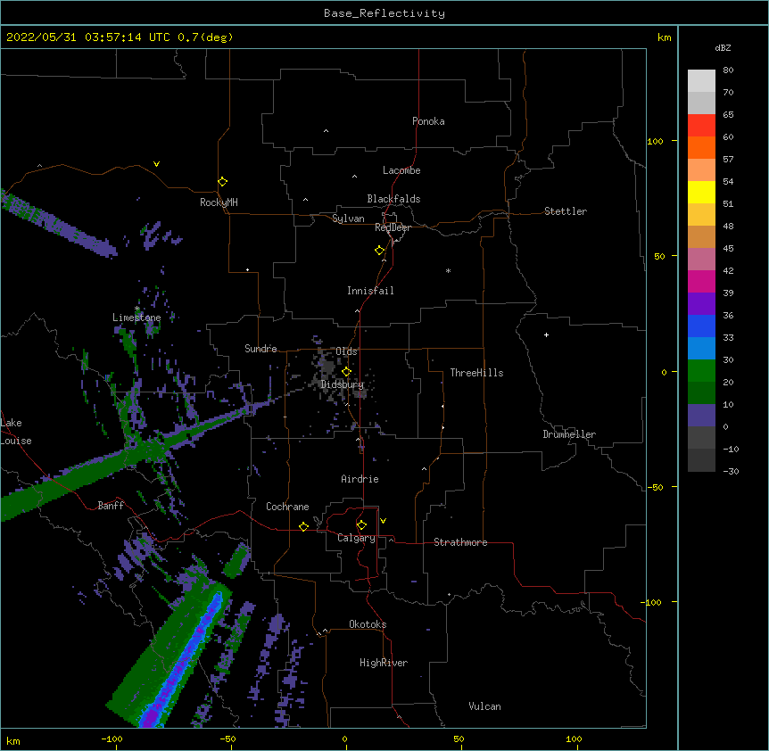This screenshot has width=769, height=751.
Task: Click the Calgary label
Action: pos(357,538)
